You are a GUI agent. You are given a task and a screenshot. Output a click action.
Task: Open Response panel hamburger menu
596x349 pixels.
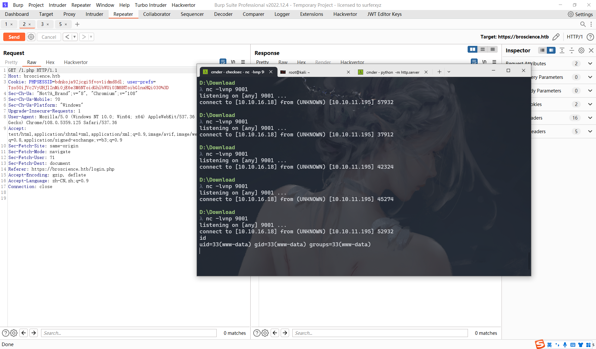point(494,61)
